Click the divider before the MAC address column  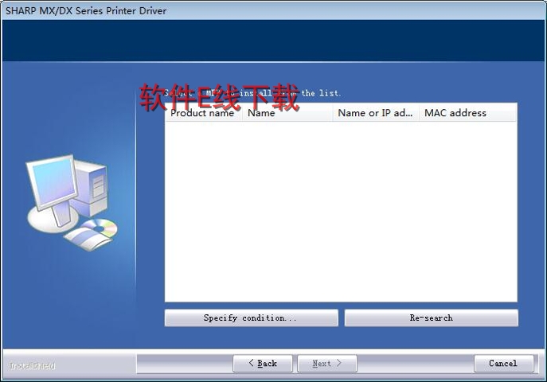[x=419, y=113]
